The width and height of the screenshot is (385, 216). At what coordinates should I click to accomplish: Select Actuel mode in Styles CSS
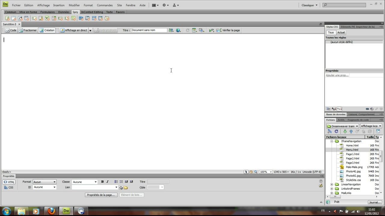[341, 32]
